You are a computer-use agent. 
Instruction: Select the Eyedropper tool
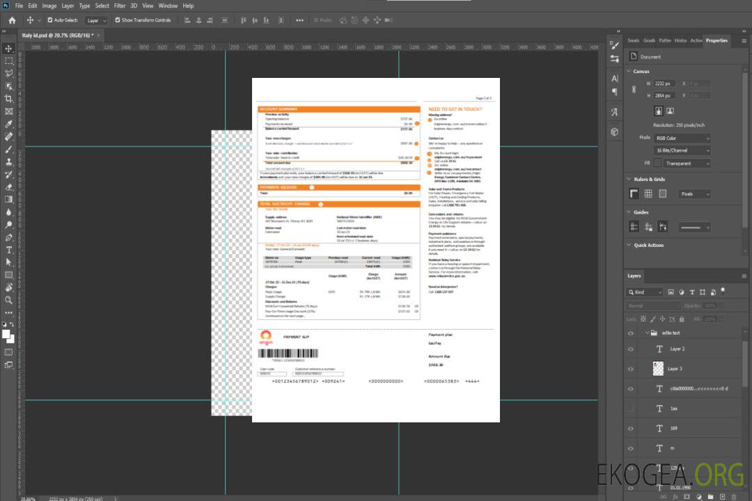coord(9,124)
